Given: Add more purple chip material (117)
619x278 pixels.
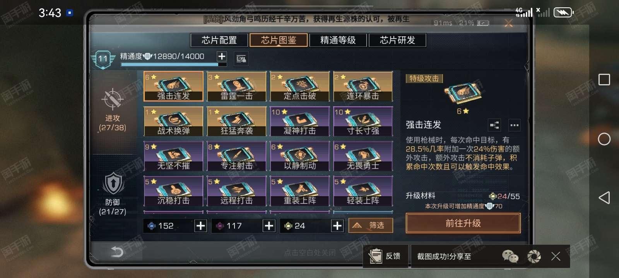Looking at the screenshot, I should [x=269, y=226].
